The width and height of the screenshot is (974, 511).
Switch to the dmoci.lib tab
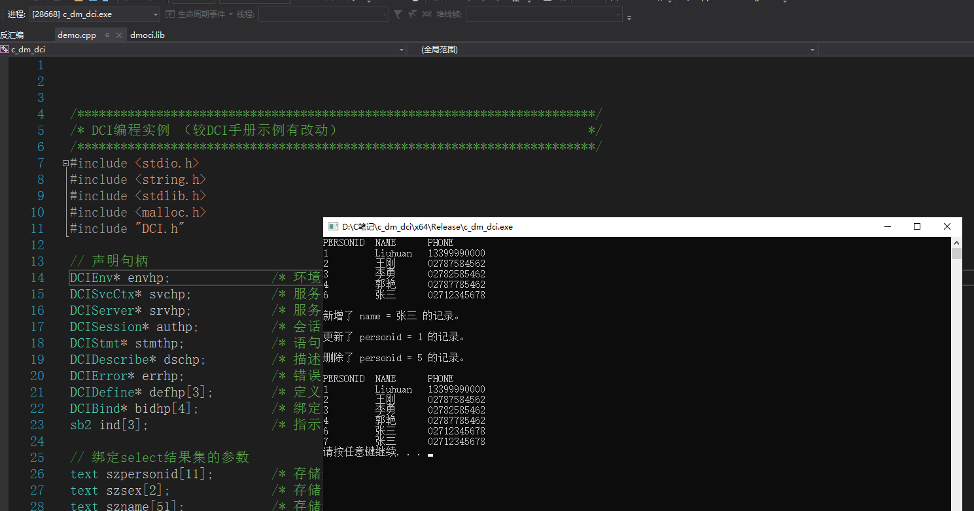147,35
